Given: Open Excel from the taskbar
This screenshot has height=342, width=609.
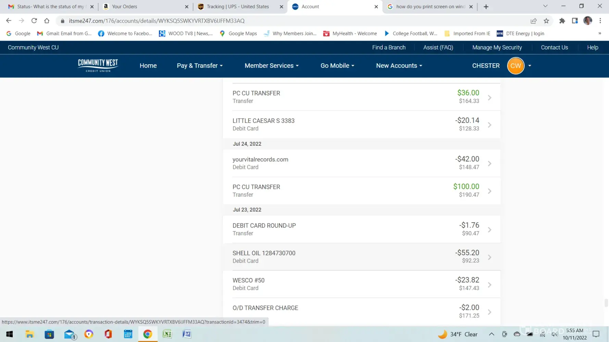Looking at the screenshot, I should coord(167,334).
